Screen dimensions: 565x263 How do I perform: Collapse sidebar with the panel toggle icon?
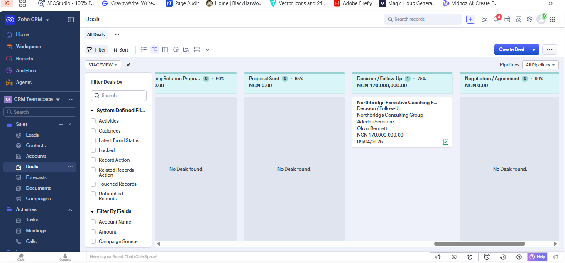(x=71, y=20)
